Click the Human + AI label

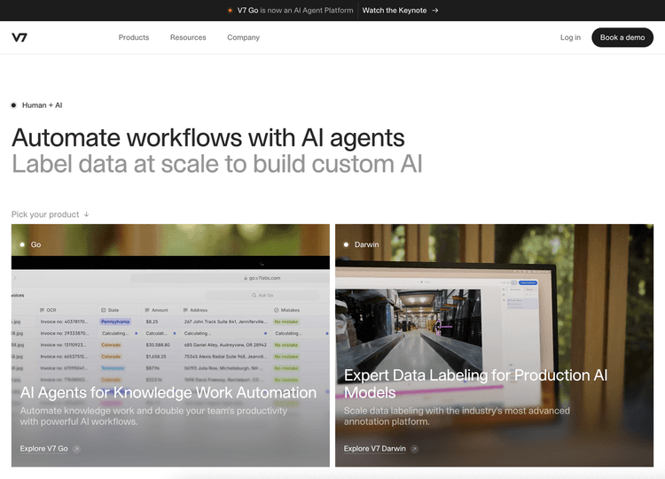[x=42, y=105]
